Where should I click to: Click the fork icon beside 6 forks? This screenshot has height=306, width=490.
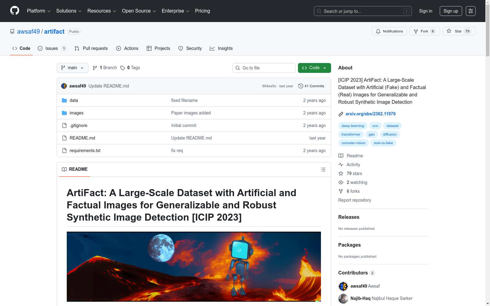coord(341,191)
